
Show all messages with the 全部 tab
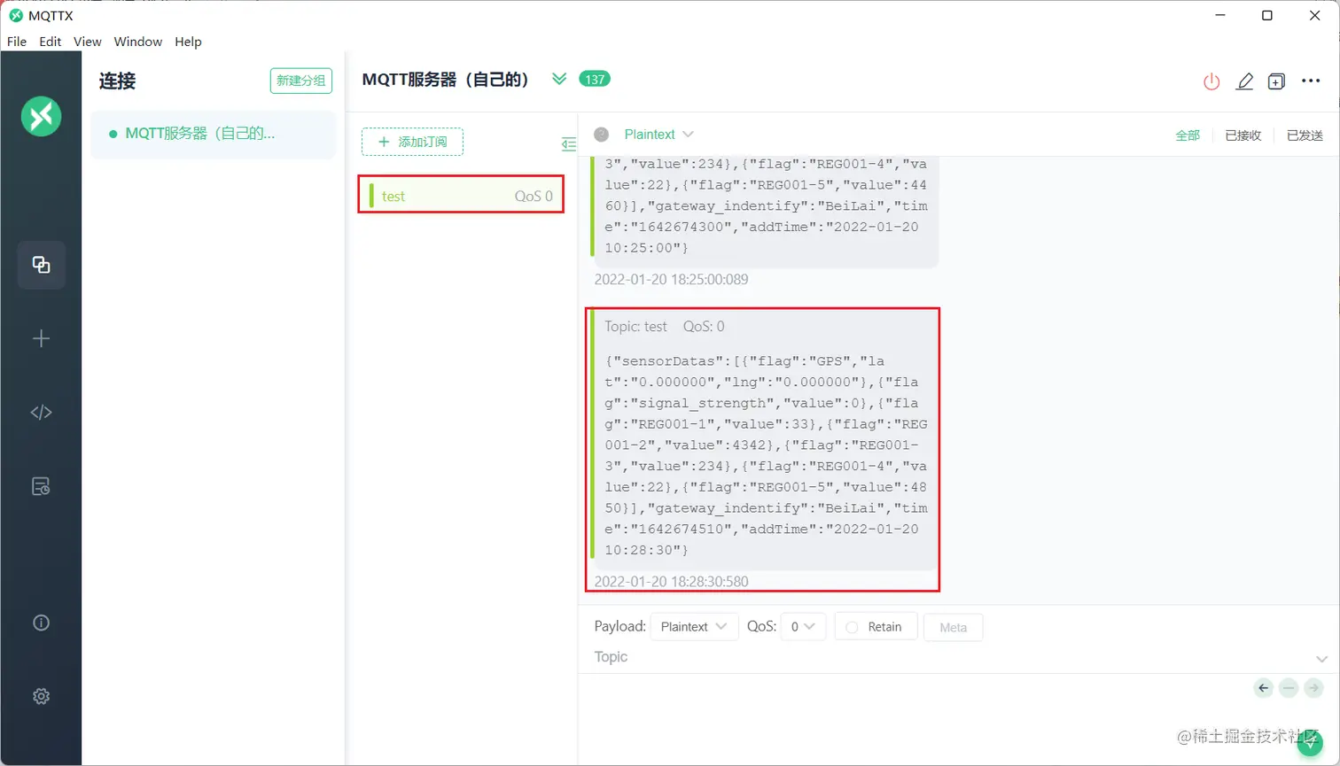1188,135
